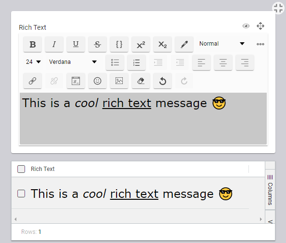This screenshot has height=243, width=286.
Task: Toggle bold formatting
Action: point(32,44)
